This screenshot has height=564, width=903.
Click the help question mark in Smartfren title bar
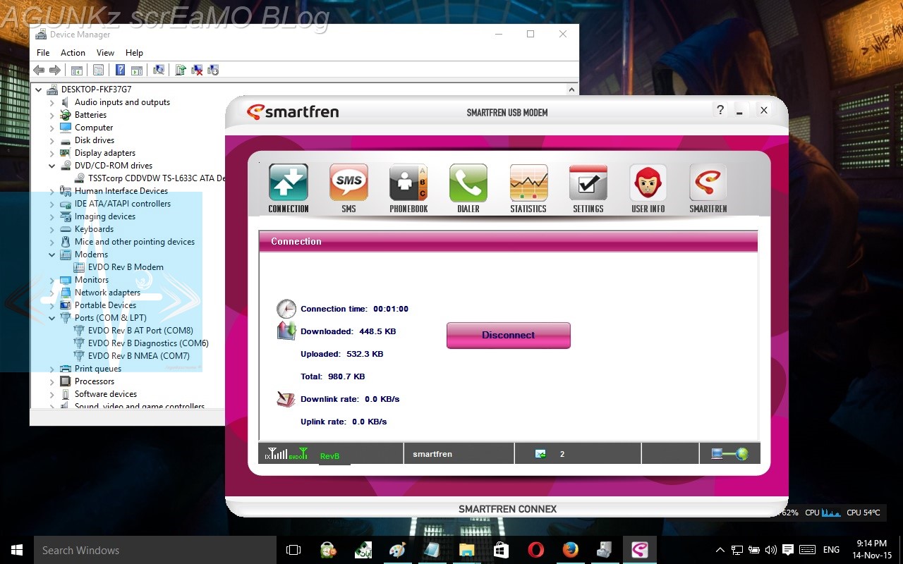click(720, 110)
